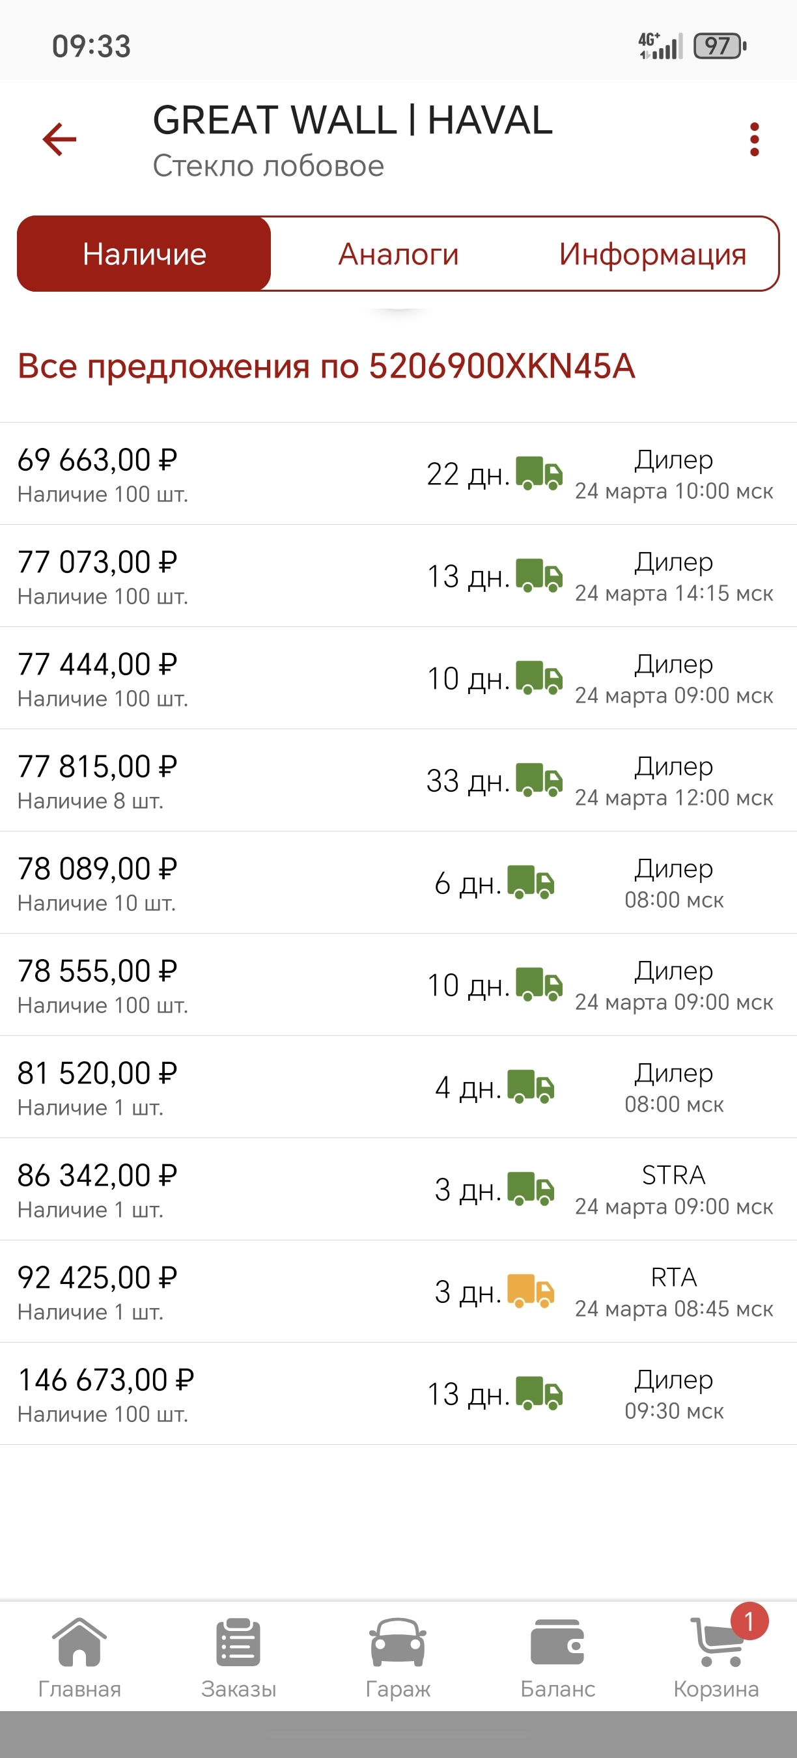Viewport: 797px width, 1758px height.
Task: Tap the green truck for 22 дн. offer
Action: pos(539,473)
